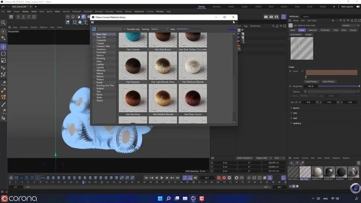The height and width of the screenshot is (203, 361).
Task: Toggle the keyframe dot next to Brightness
Action: [290, 86]
